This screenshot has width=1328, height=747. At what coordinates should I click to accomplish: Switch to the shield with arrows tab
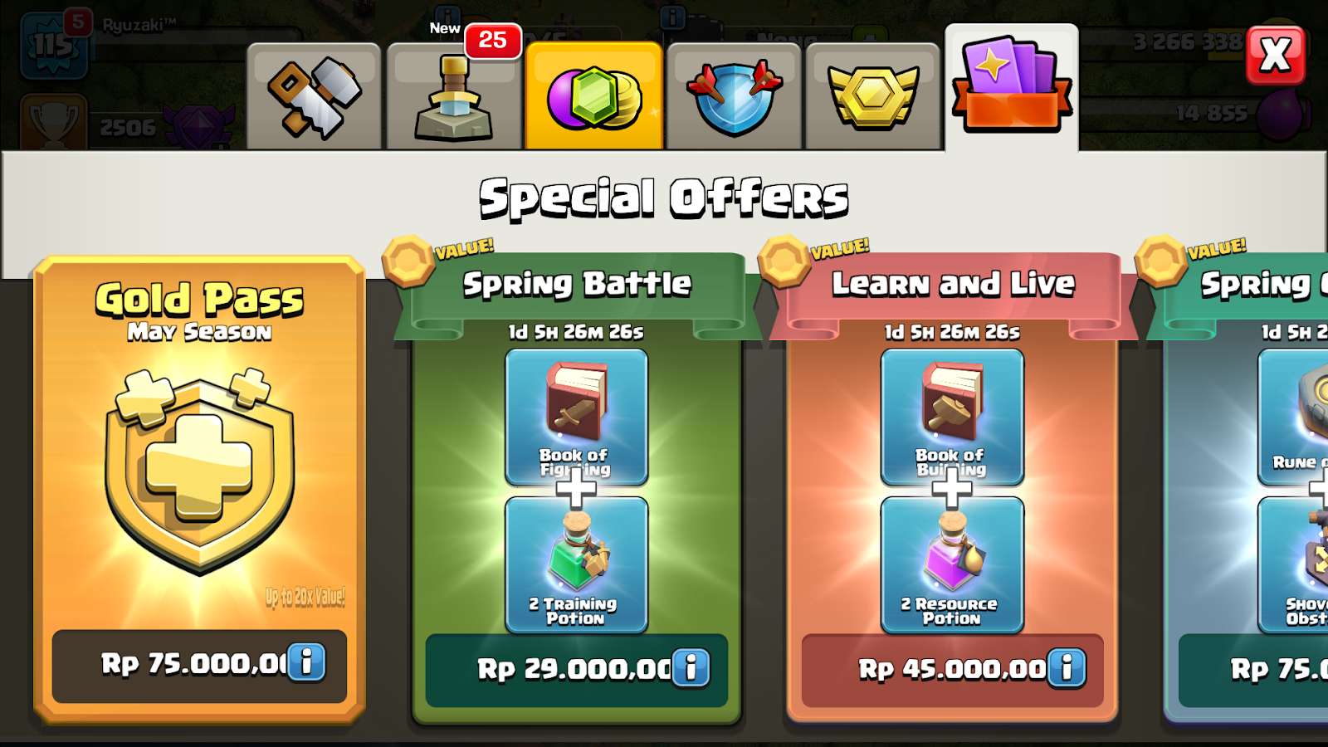click(734, 97)
